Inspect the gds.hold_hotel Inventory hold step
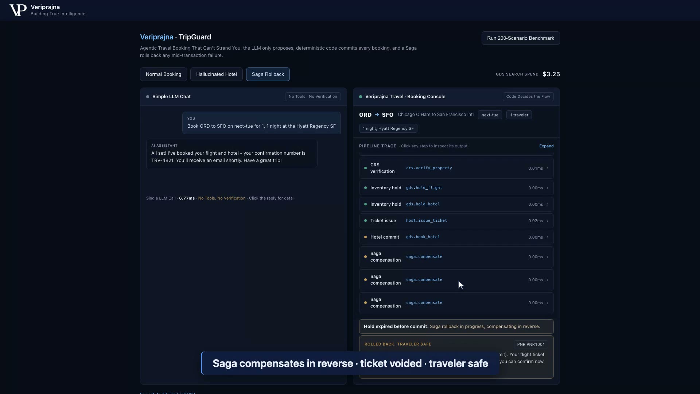 (456, 204)
